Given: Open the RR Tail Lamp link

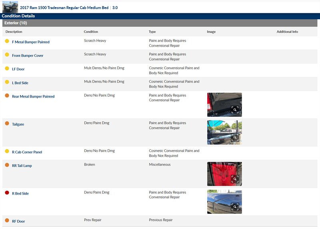Looking at the screenshot, I should pos(22,166).
